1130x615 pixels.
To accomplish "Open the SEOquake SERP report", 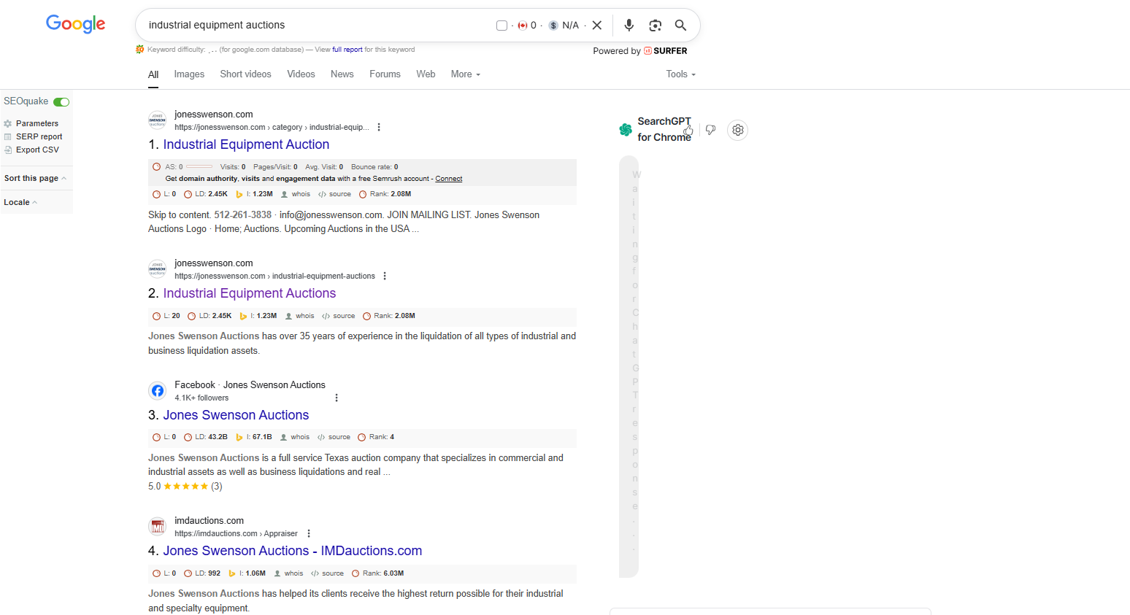I will 39,136.
